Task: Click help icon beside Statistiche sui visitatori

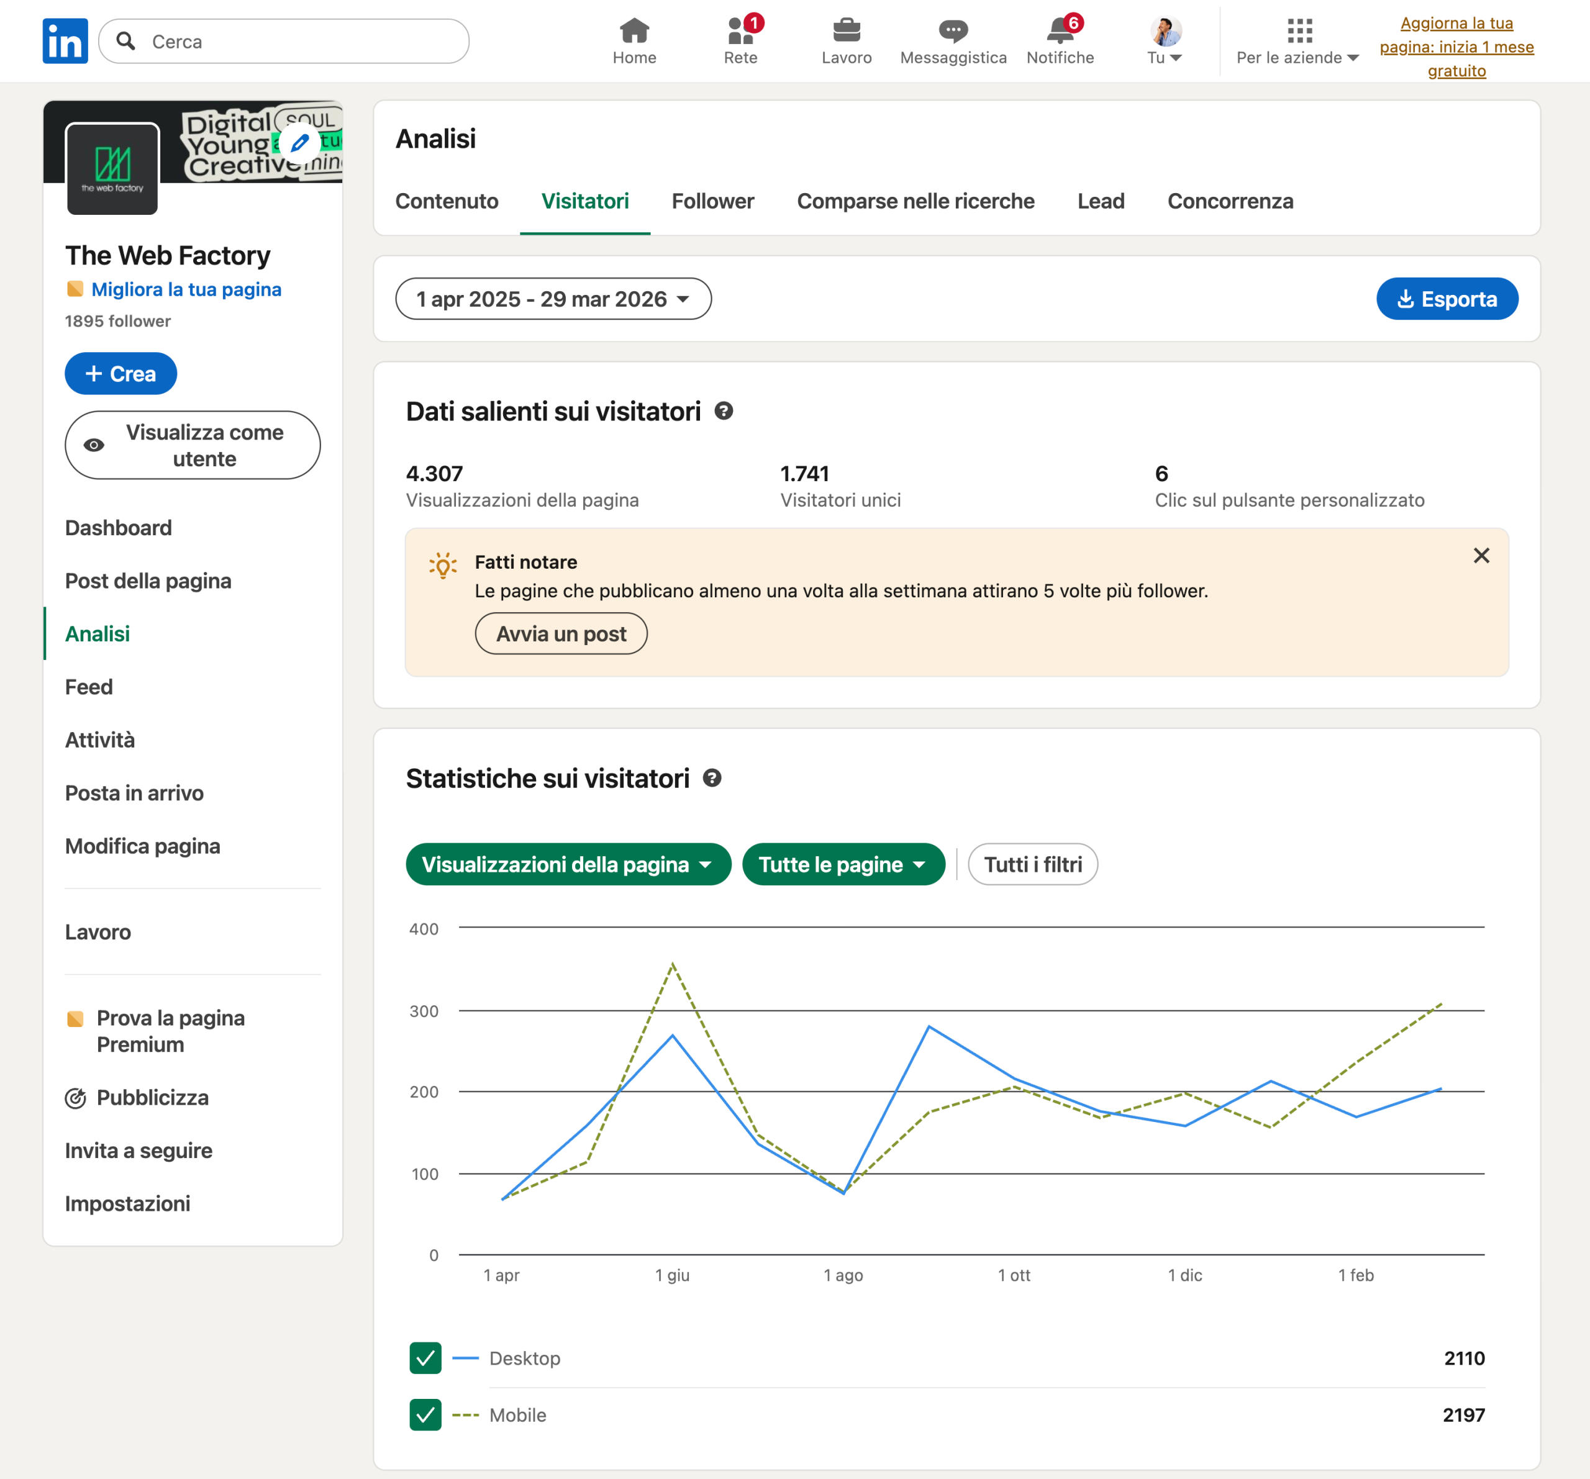Action: click(x=712, y=778)
